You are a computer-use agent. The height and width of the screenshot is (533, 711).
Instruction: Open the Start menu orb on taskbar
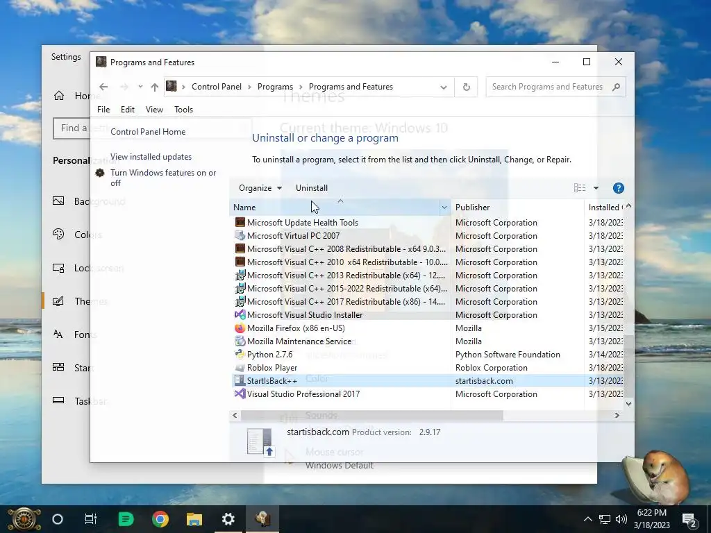[24, 519]
